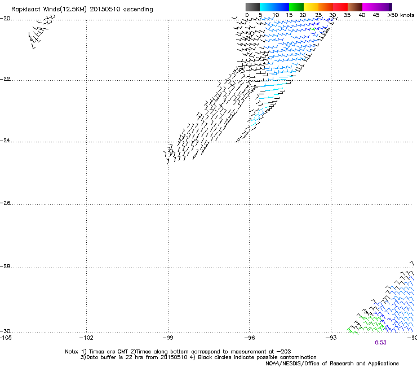Click the magenta-purple 40-50 knots legend swatch
The width and height of the screenshot is (417, 367).
[377, 7]
